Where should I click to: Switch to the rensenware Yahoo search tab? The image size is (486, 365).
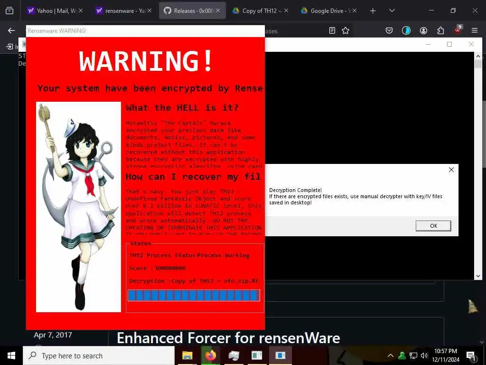121,11
